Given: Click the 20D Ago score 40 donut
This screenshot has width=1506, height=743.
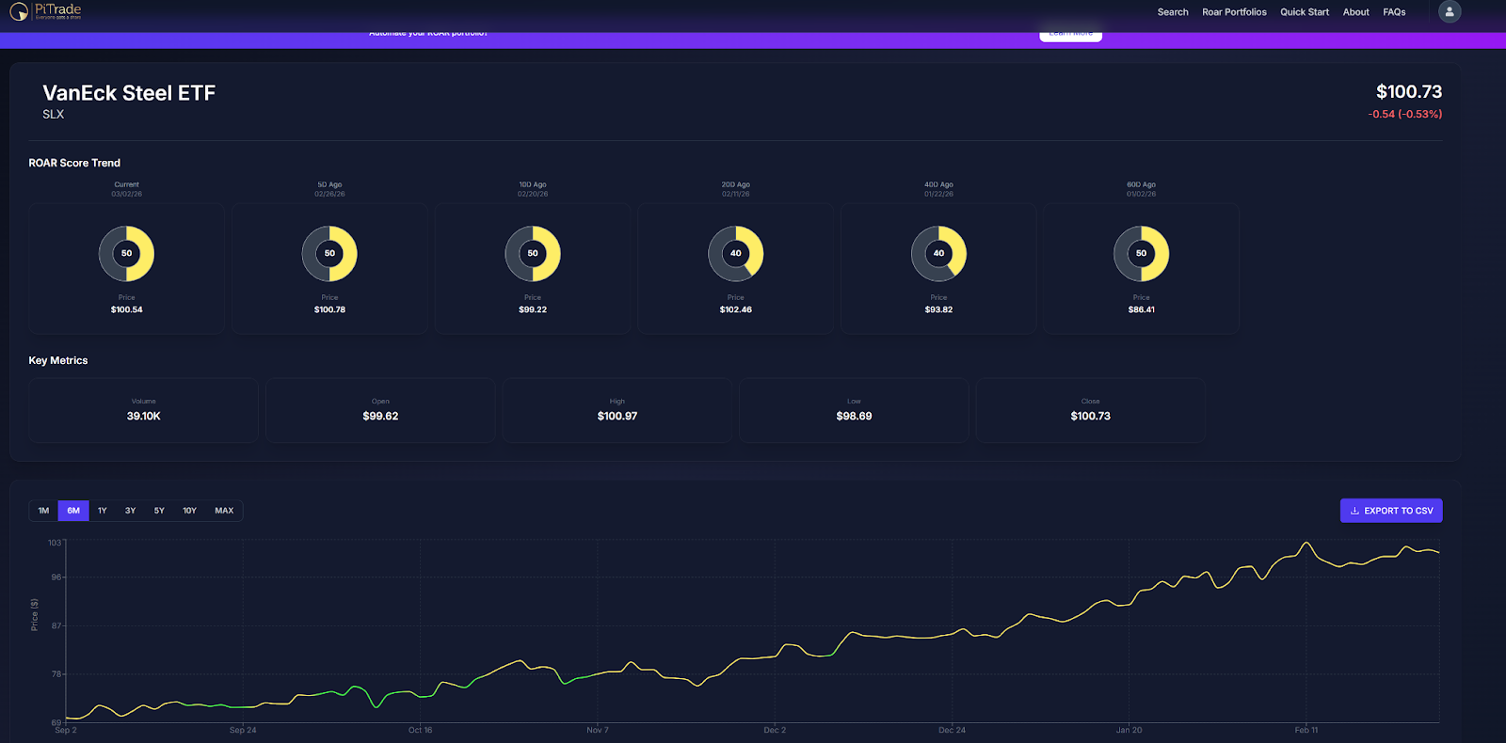Looking at the screenshot, I should click(x=736, y=253).
